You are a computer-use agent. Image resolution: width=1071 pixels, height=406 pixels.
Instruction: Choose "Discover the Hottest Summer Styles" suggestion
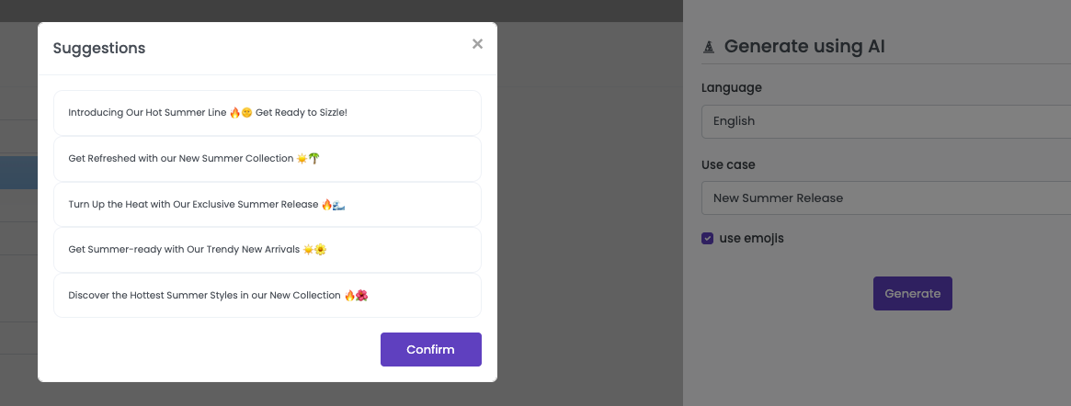click(x=204, y=295)
